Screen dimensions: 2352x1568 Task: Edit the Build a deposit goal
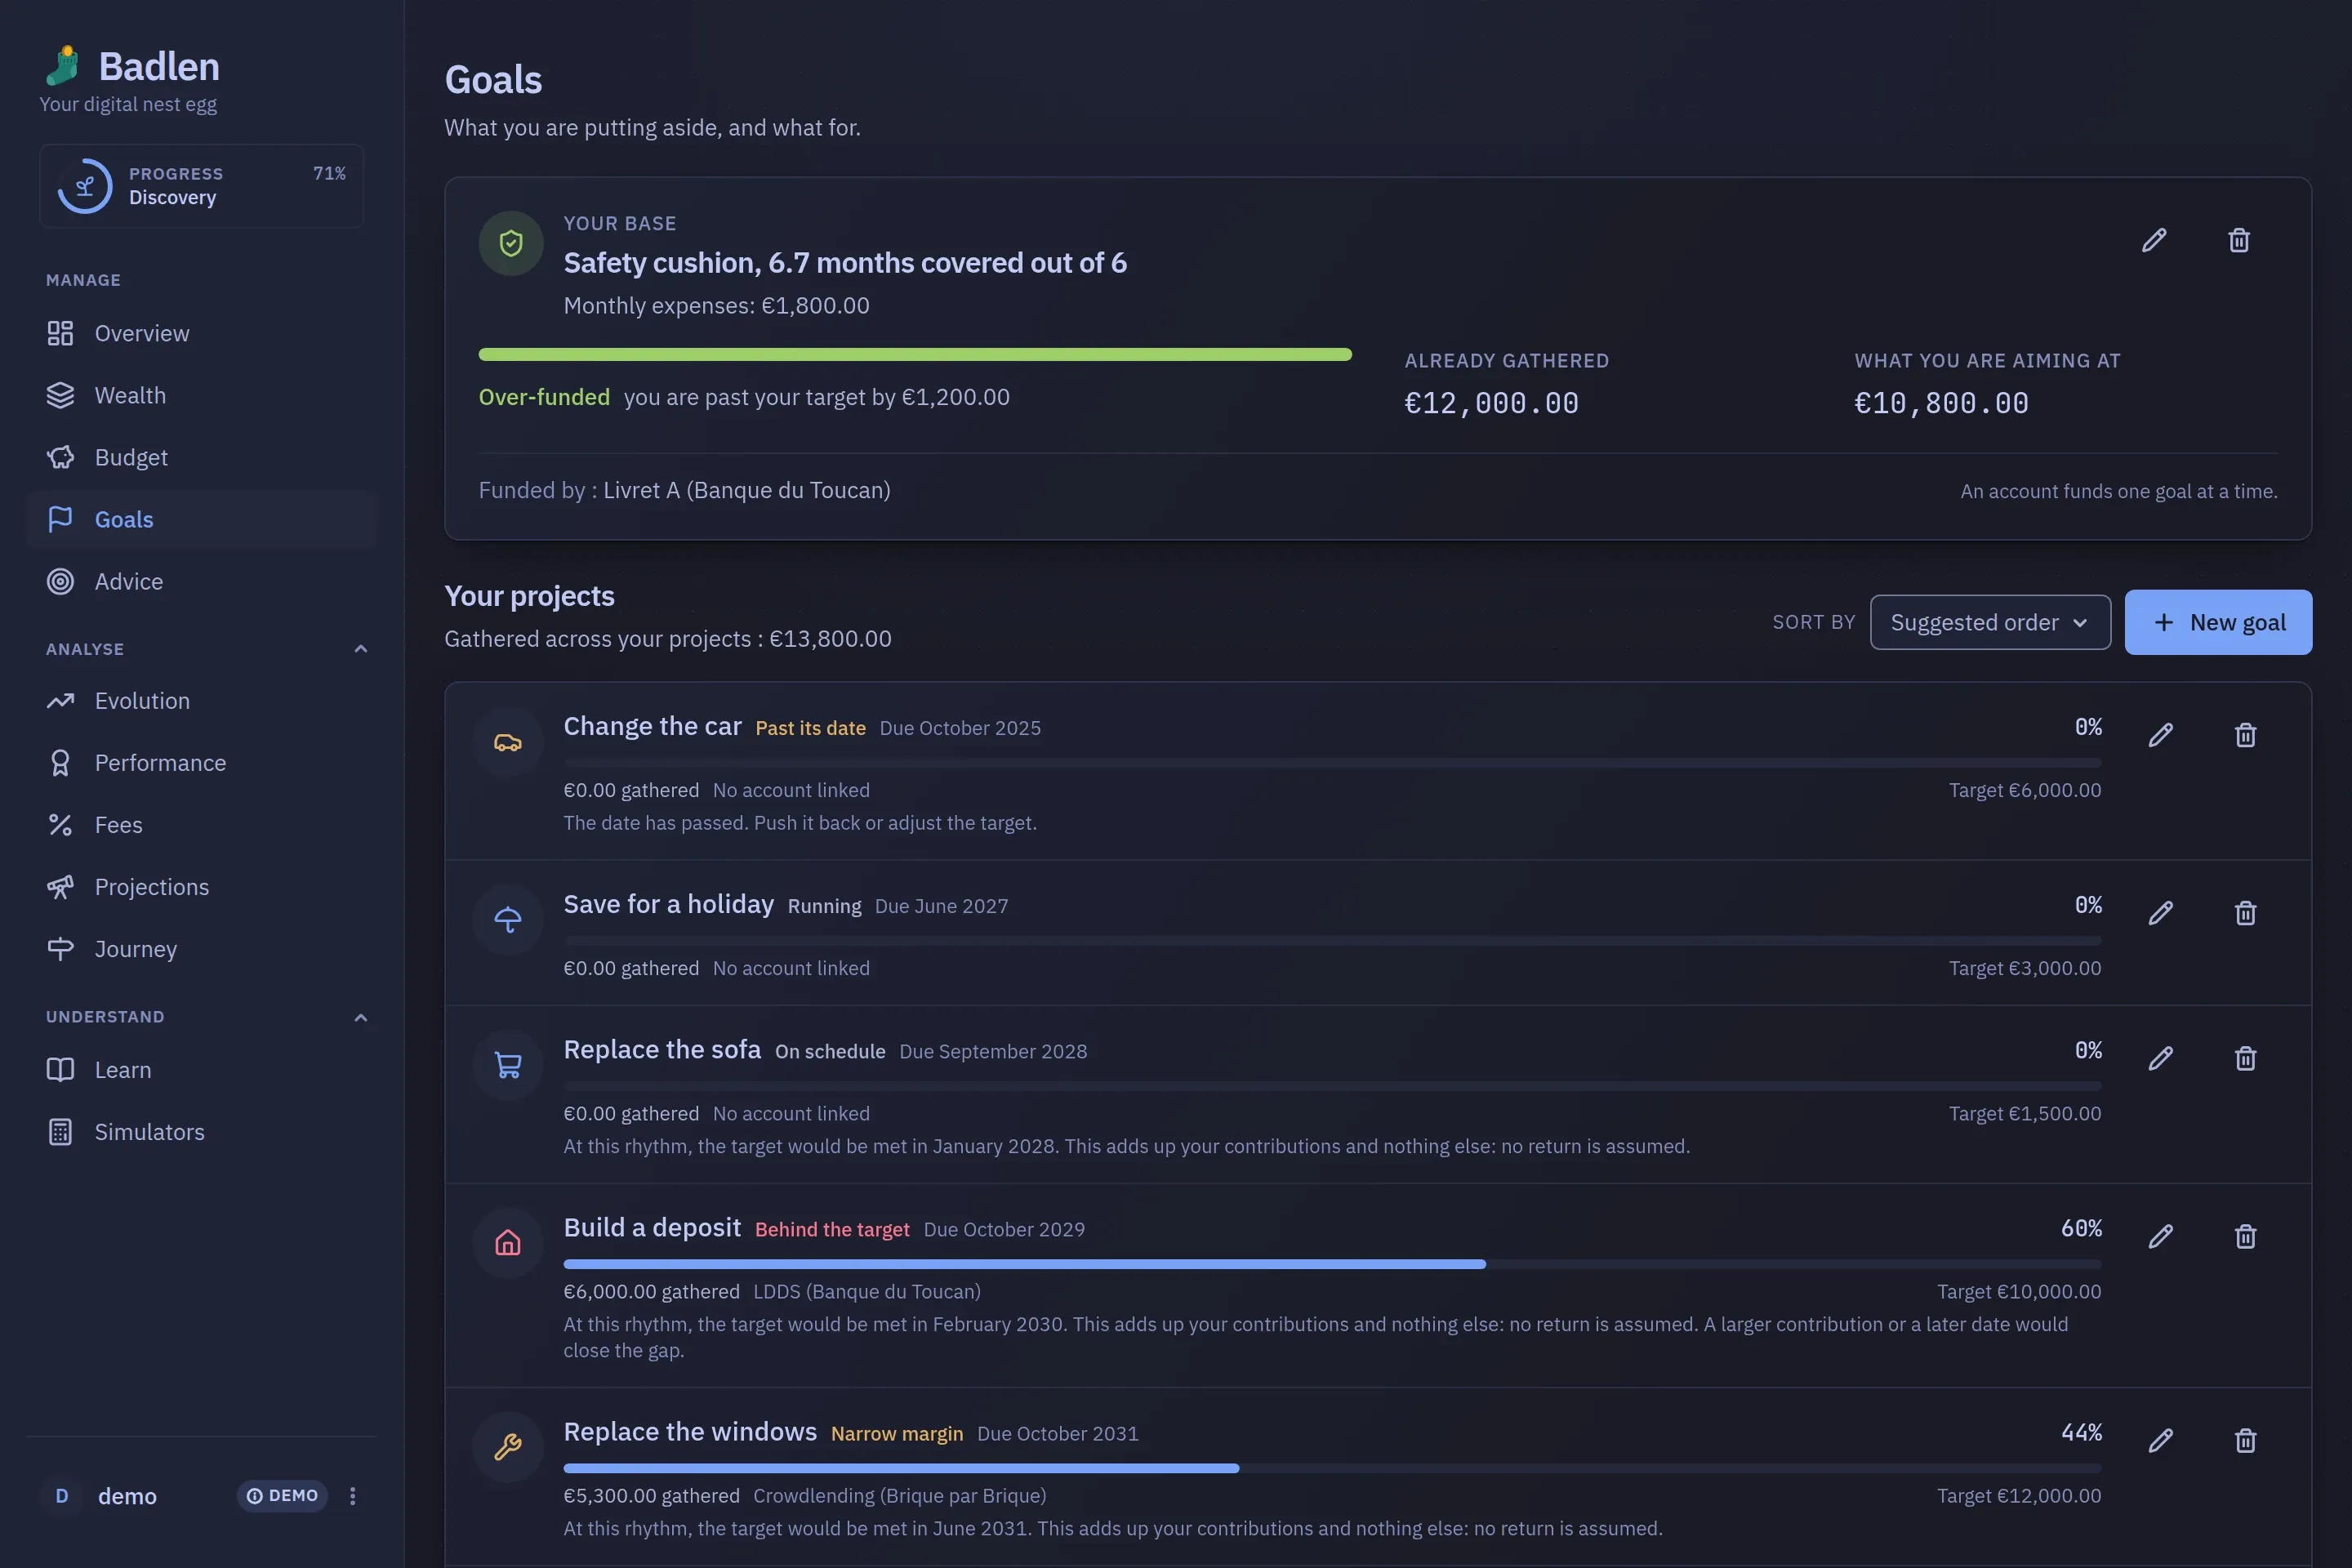point(2160,1236)
